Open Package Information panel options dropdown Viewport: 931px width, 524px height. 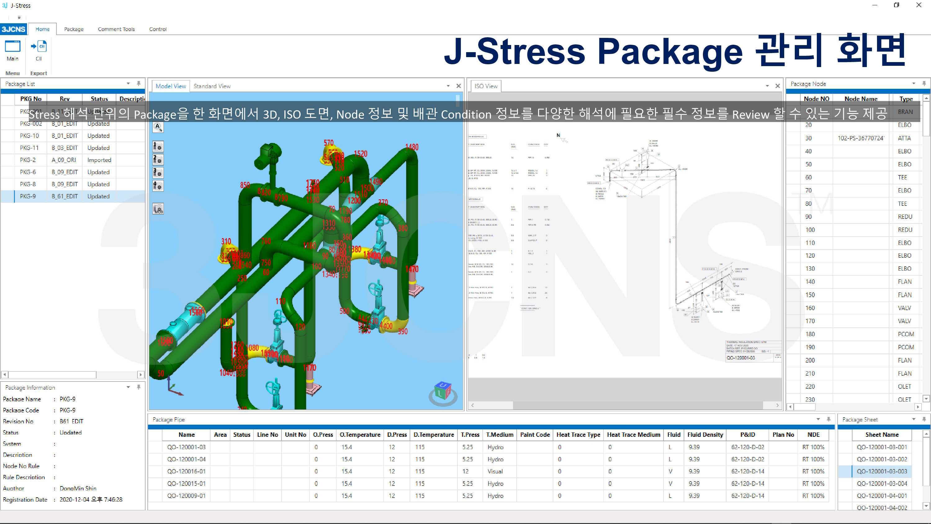tap(128, 387)
